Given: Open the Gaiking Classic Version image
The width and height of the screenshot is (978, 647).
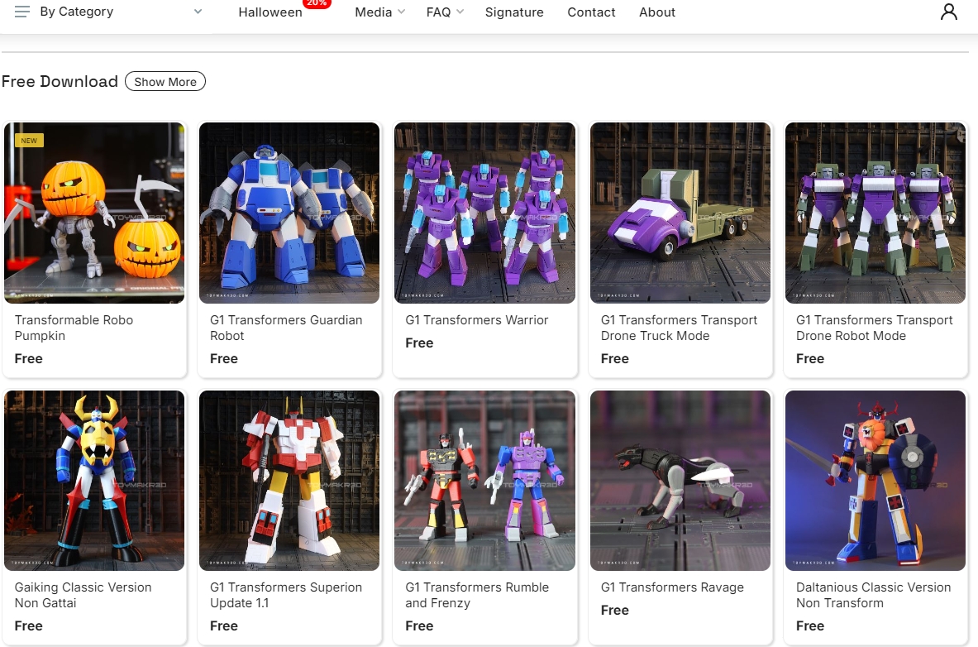Looking at the screenshot, I should 94,480.
